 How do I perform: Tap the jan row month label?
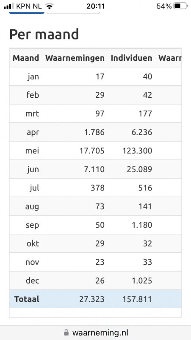tap(33, 76)
